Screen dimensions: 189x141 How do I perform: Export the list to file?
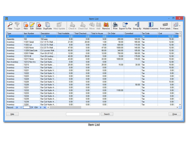125,25
